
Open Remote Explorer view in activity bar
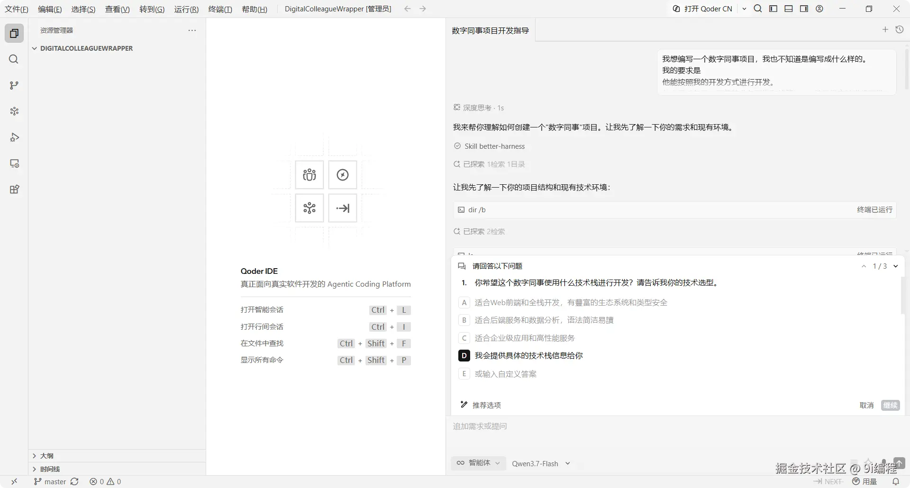(x=14, y=163)
